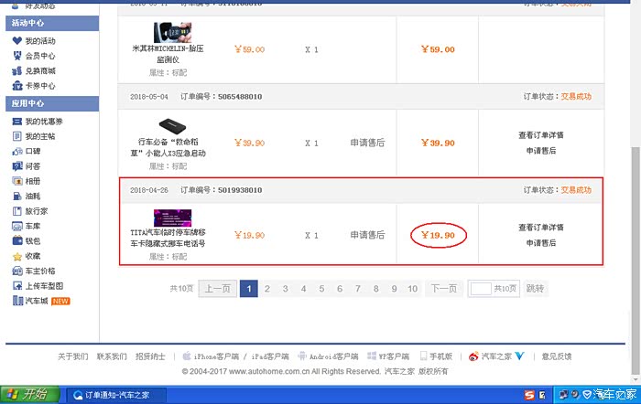
Task: Click the Android robot icon in footer
Action: (x=302, y=356)
